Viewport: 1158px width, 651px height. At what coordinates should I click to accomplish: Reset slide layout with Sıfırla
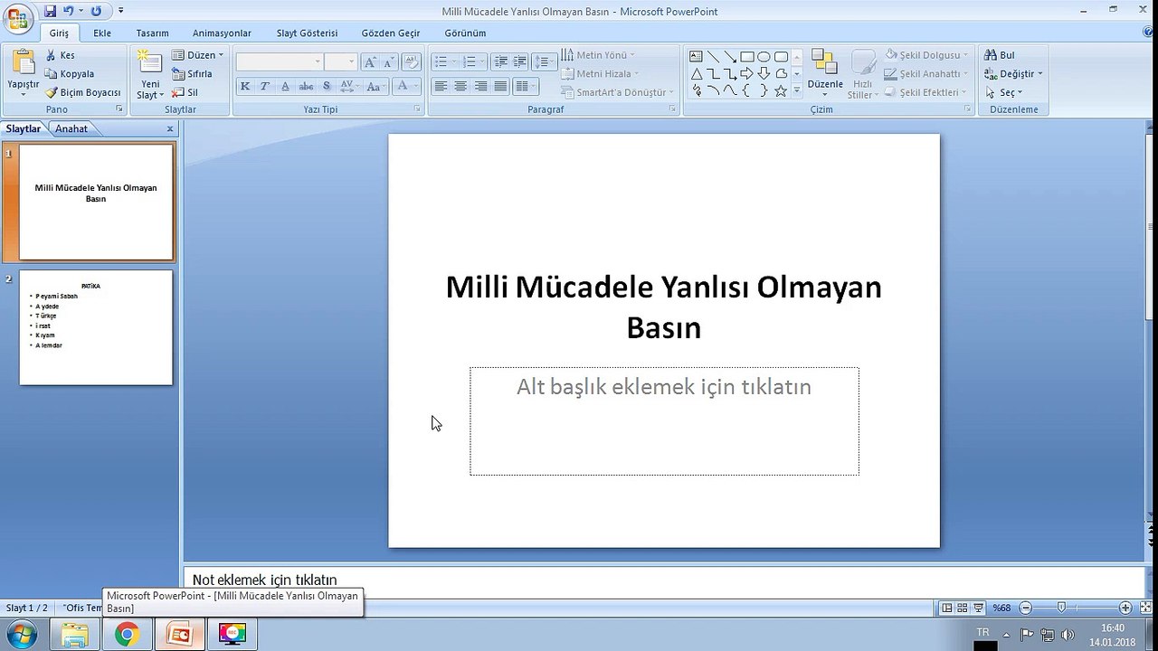click(192, 74)
